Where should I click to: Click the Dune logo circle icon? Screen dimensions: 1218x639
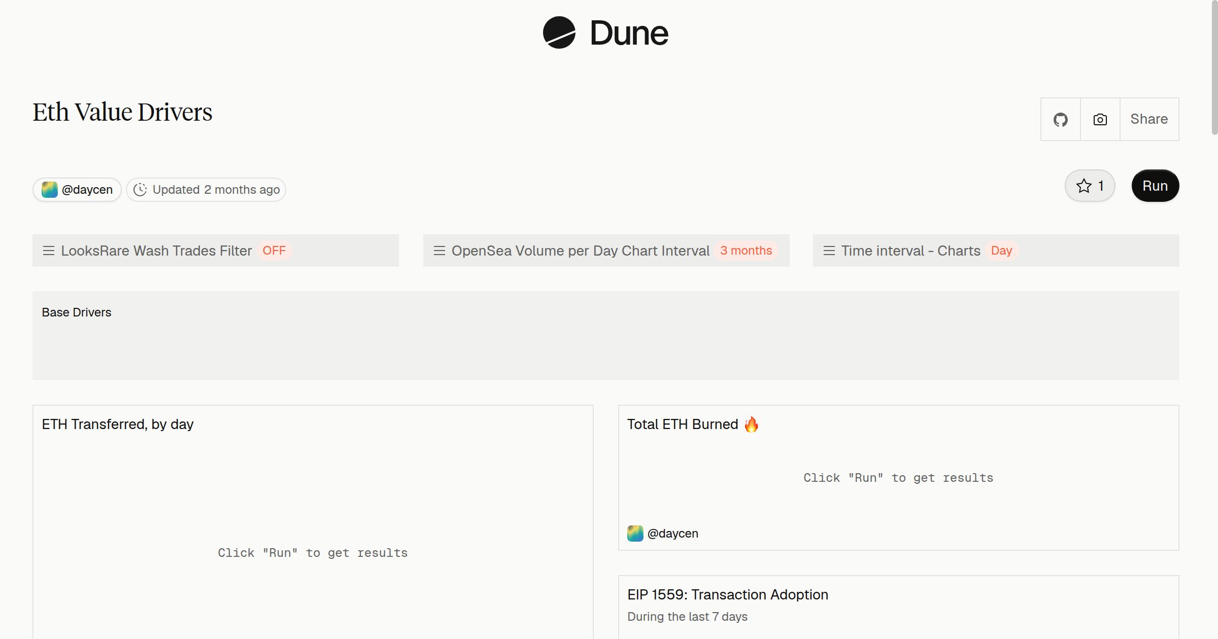point(559,32)
